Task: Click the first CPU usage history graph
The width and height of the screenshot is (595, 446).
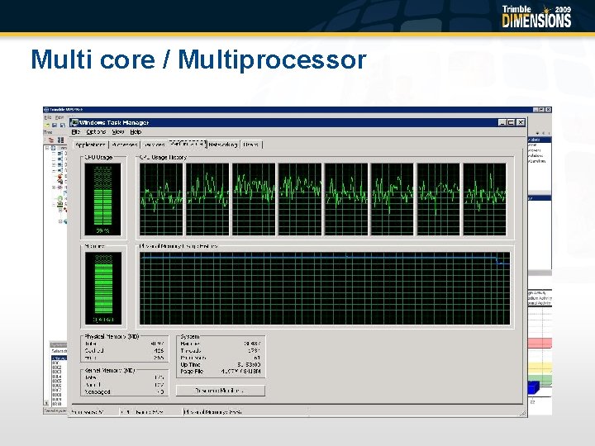Action: point(161,200)
